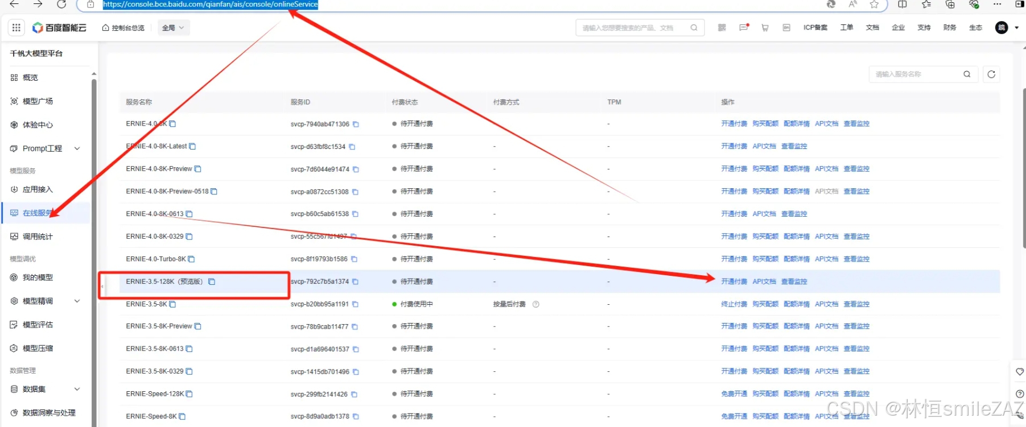Image resolution: width=1026 pixels, height=427 pixels.
Task: Copy service ID svcp-b20bb95a1191
Action: tap(355, 304)
